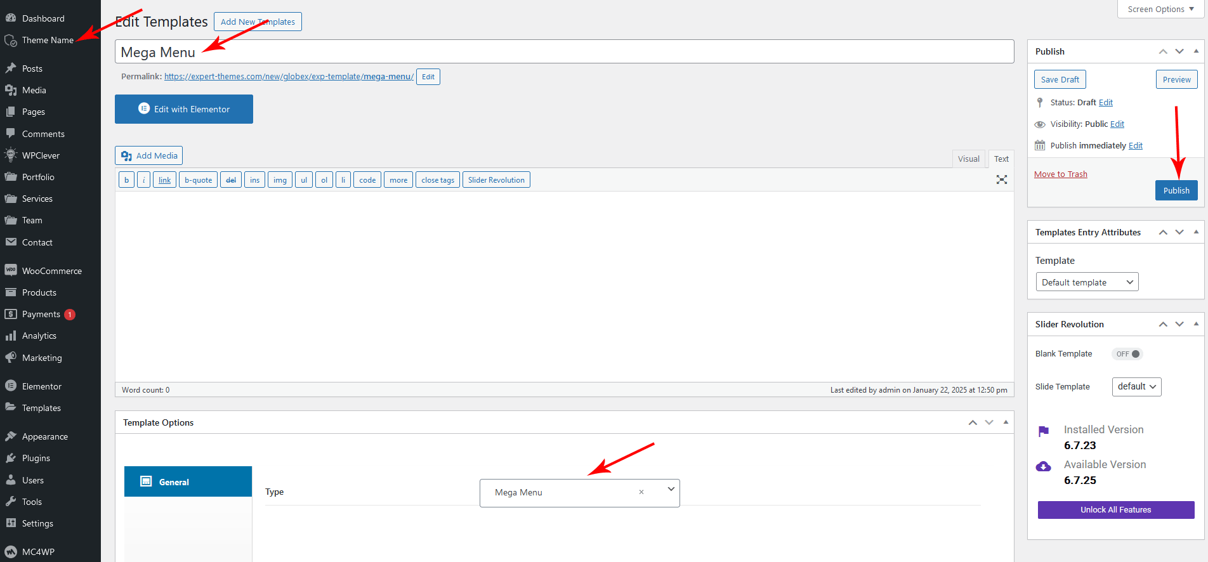
Task: Open Analytics via its bar chart icon
Action: pyautogui.click(x=11, y=336)
